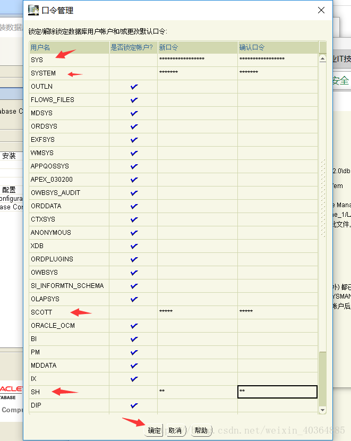Click the SYS new password field
351x441 pixels.
tap(198, 60)
